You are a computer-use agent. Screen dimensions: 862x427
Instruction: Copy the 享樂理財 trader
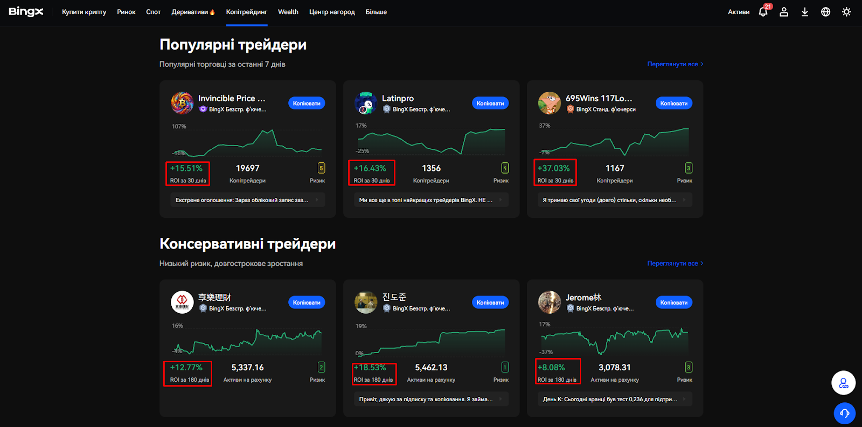pyautogui.click(x=307, y=302)
